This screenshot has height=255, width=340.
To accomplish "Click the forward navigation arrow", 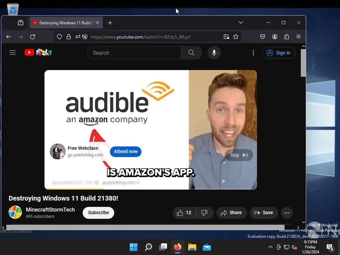I will click(x=21, y=37).
